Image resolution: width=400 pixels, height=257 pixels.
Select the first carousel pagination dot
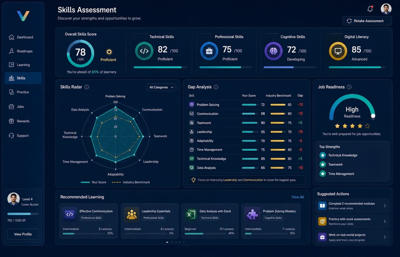(x=167, y=242)
